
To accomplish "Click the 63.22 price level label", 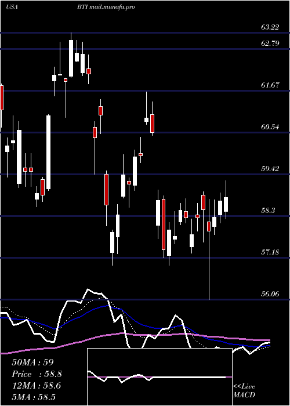I will (270, 27).
